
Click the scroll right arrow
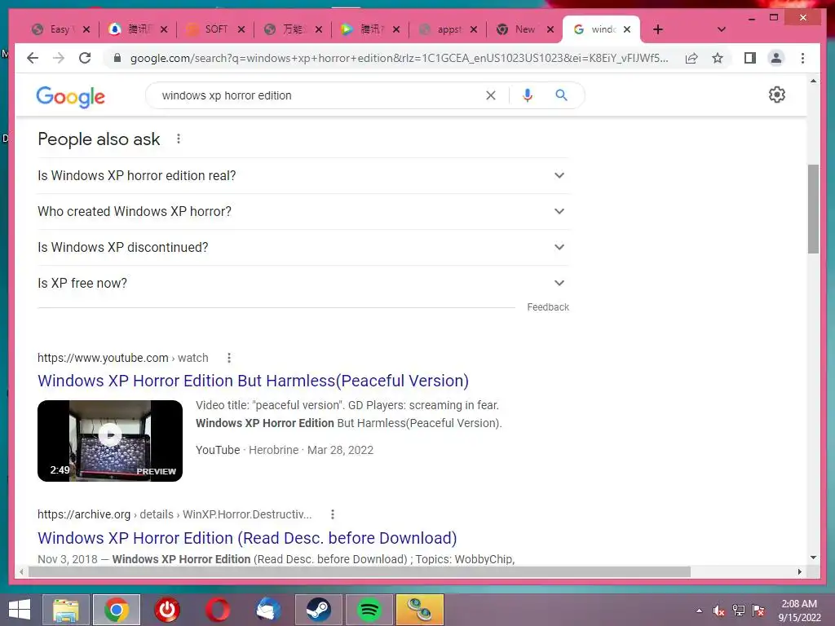coord(800,571)
